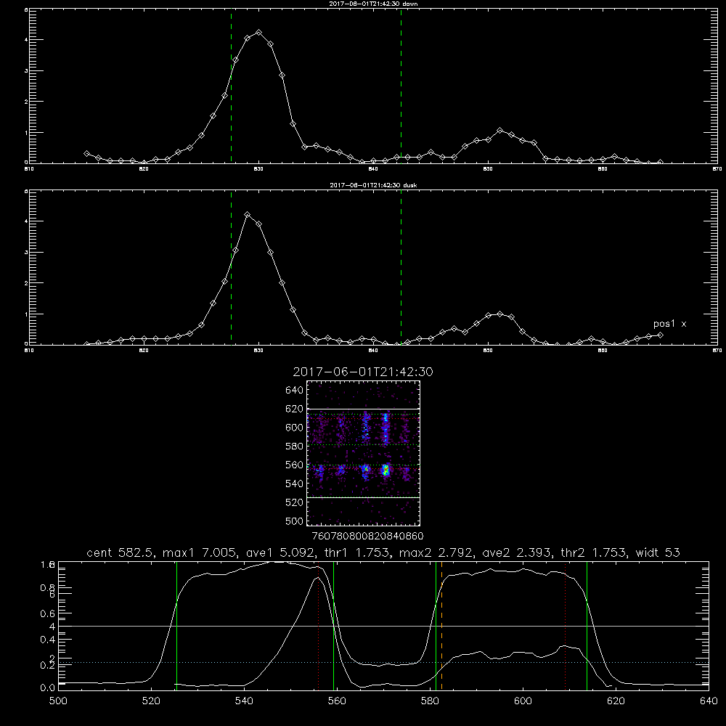This screenshot has width=726, height=726.
Task: Click 'ave2 2.393' in the statistics line
Action: (x=515, y=552)
